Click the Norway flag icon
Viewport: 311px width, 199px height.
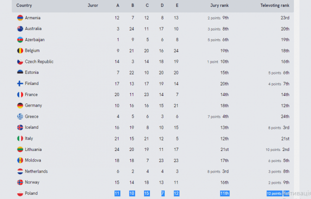[20, 182]
